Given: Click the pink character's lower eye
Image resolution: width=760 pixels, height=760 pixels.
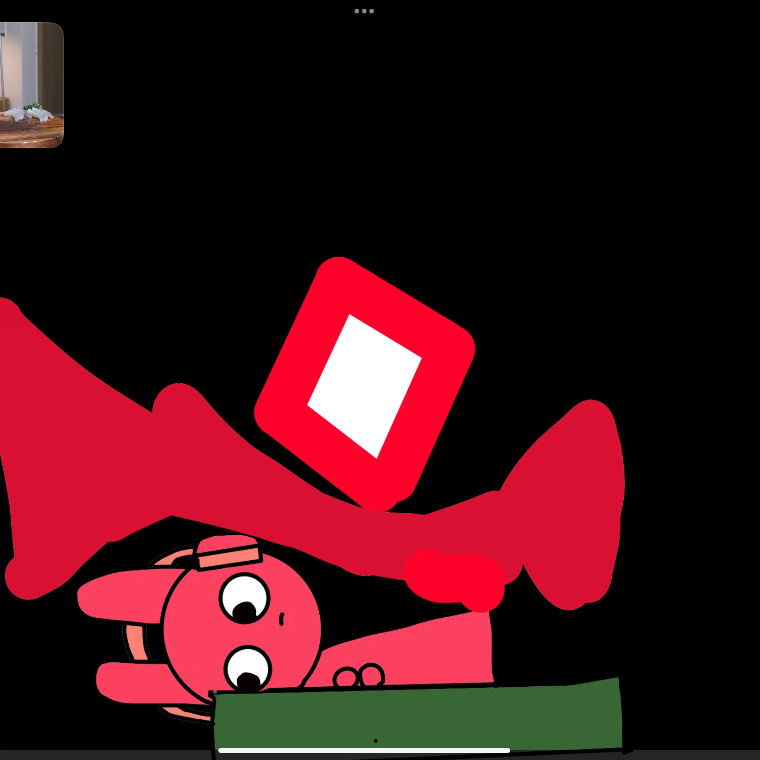Looking at the screenshot, I should 248,669.
